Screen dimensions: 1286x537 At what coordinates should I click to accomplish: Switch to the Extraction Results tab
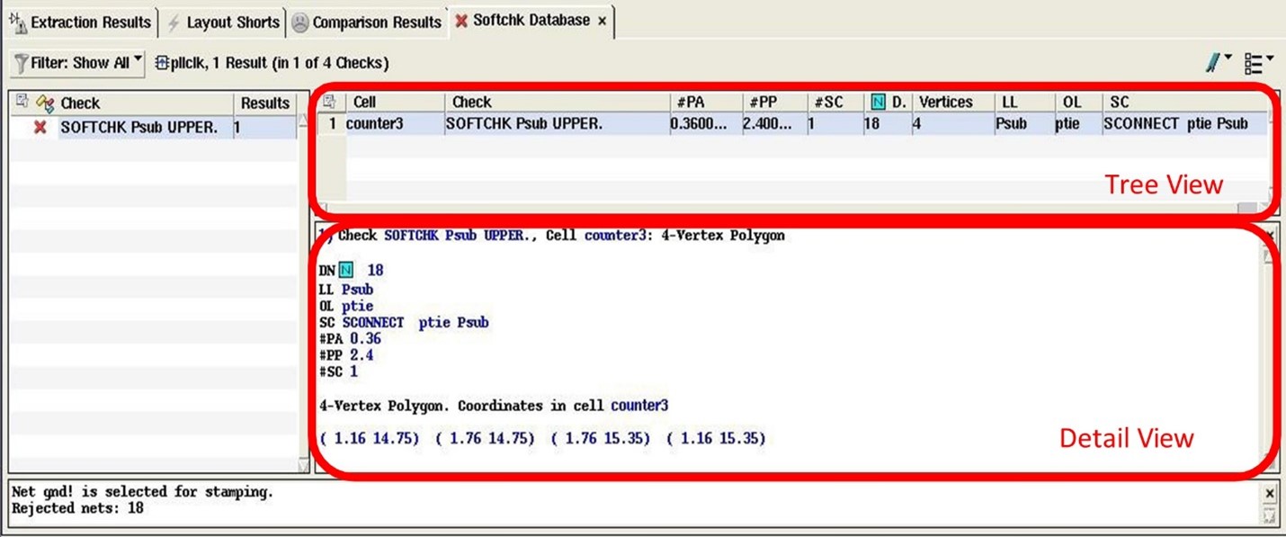(81, 22)
